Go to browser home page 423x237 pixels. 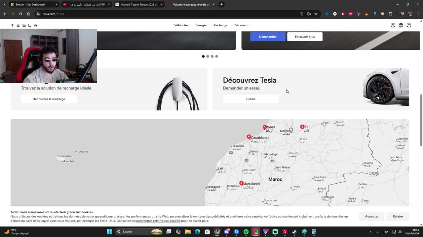28,14
